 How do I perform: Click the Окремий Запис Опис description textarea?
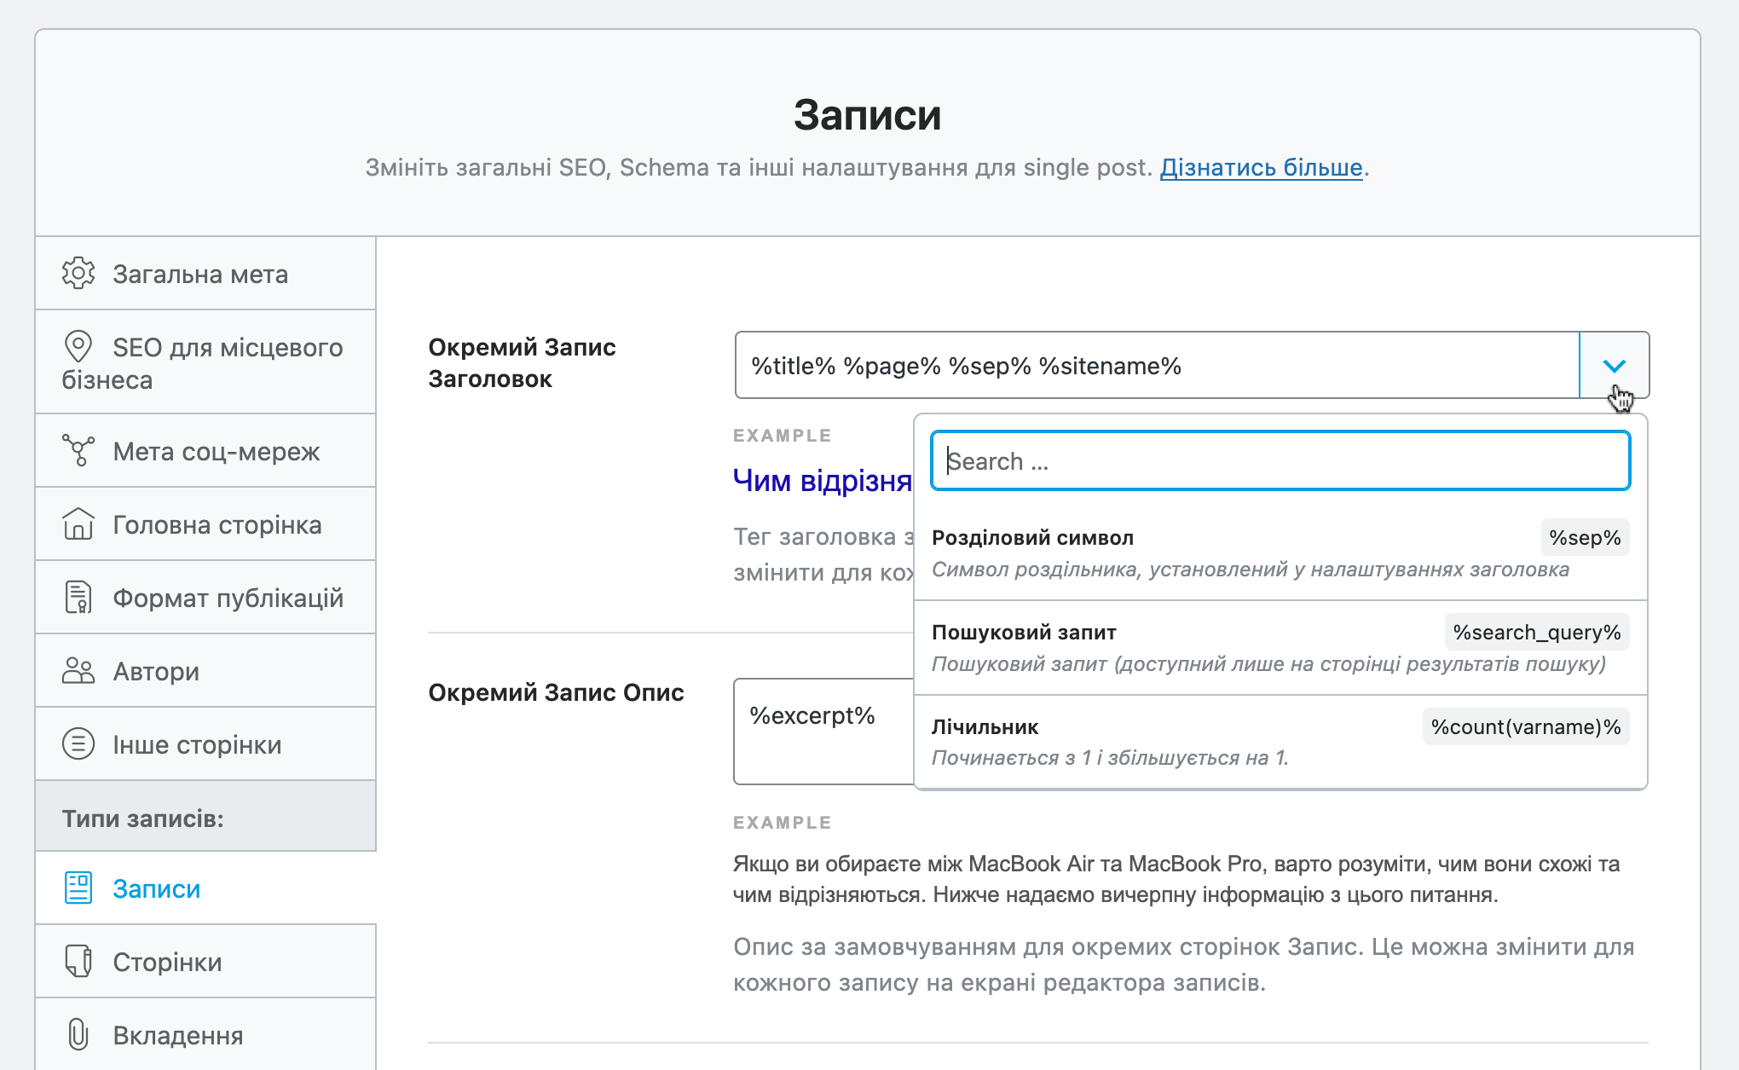coord(823,731)
